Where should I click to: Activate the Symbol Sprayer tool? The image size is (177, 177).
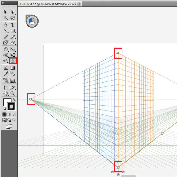[6, 81]
